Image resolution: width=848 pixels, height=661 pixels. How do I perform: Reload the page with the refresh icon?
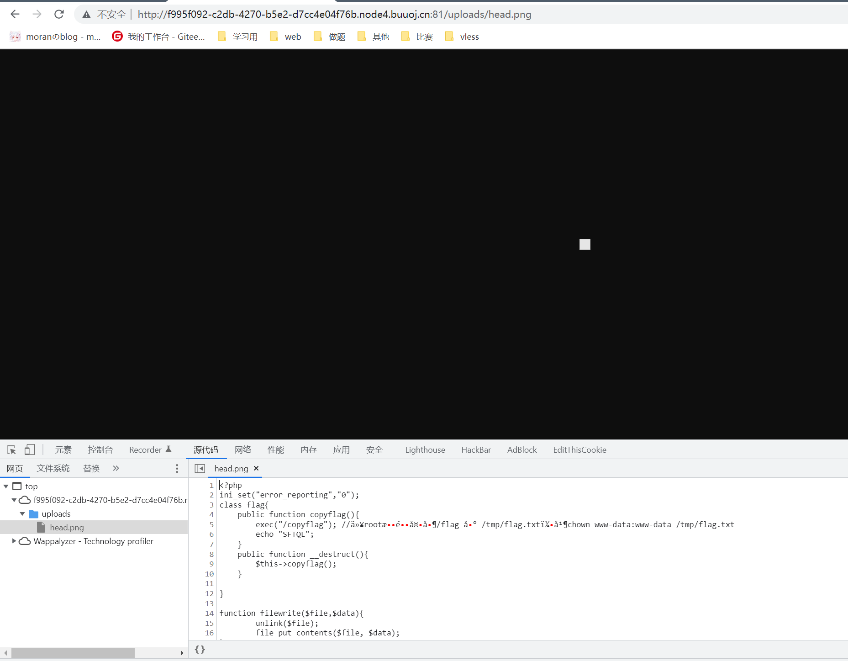(x=59, y=14)
